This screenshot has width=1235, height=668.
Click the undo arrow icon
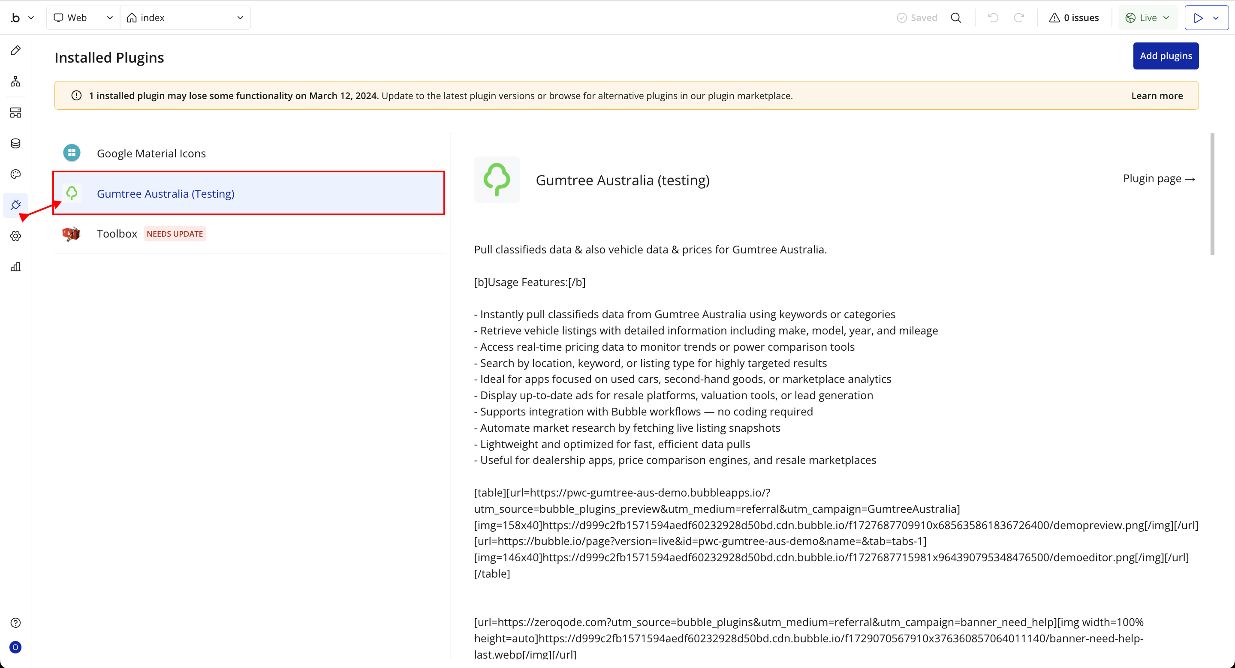click(x=993, y=18)
